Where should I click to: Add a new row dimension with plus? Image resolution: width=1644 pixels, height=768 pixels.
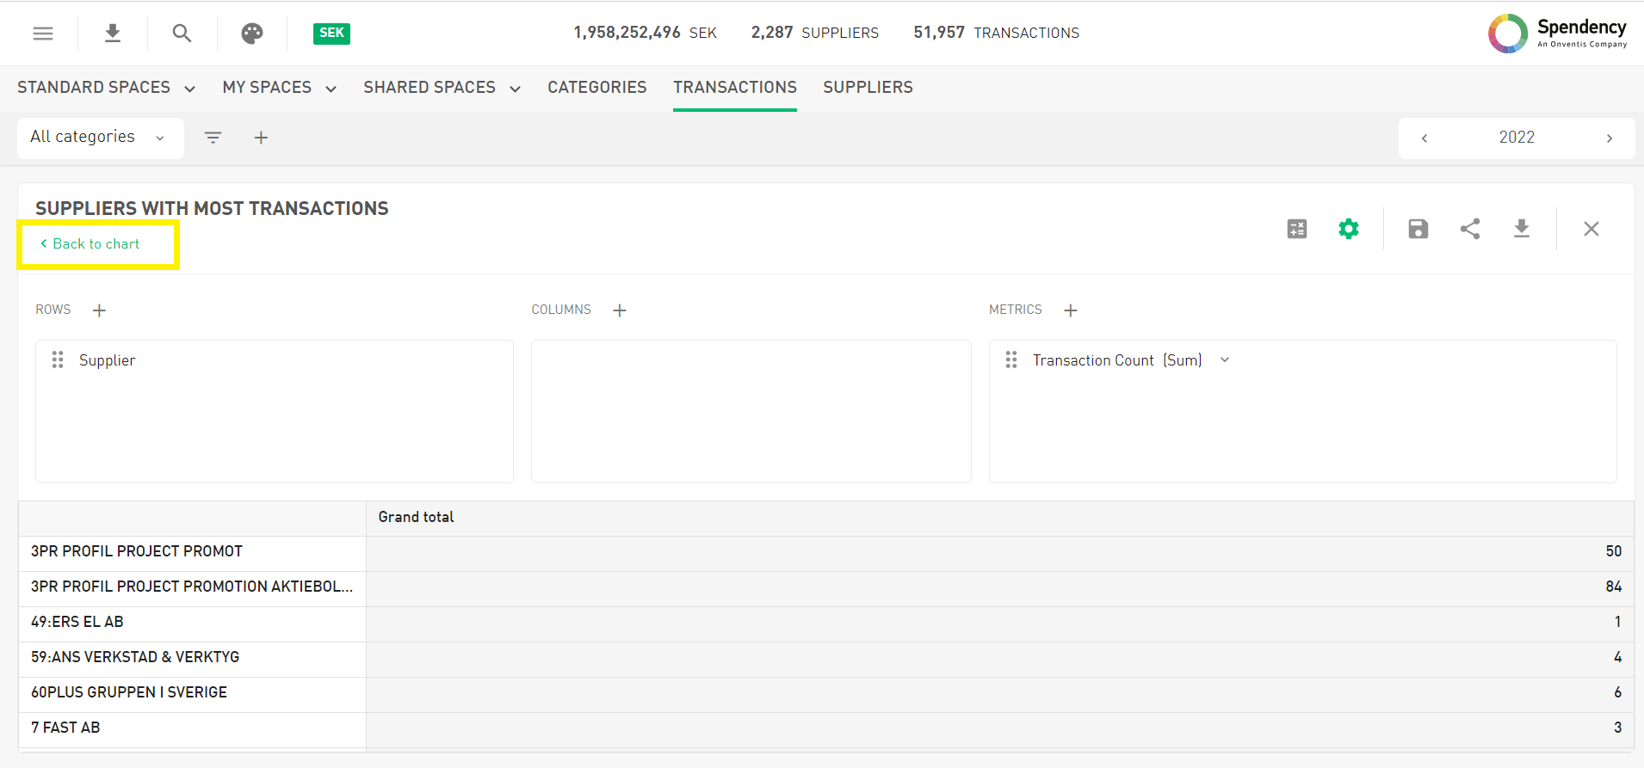pyautogui.click(x=100, y=310)
